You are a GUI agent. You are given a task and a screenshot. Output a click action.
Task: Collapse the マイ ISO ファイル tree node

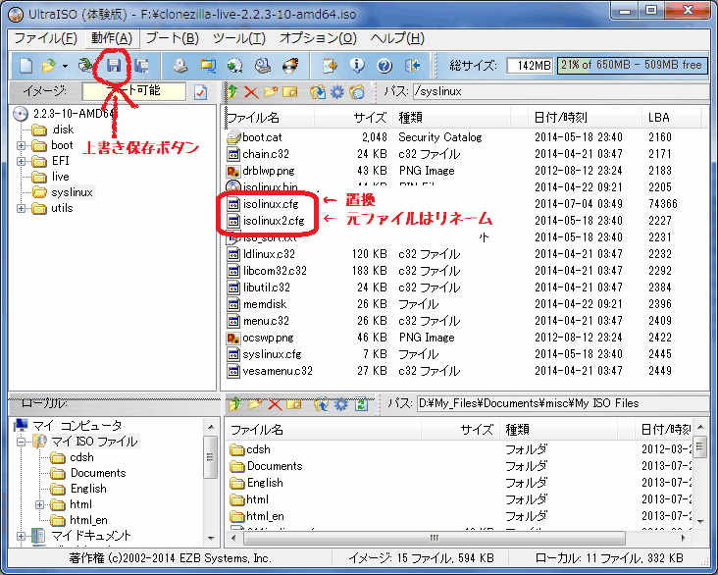[21, 443]
